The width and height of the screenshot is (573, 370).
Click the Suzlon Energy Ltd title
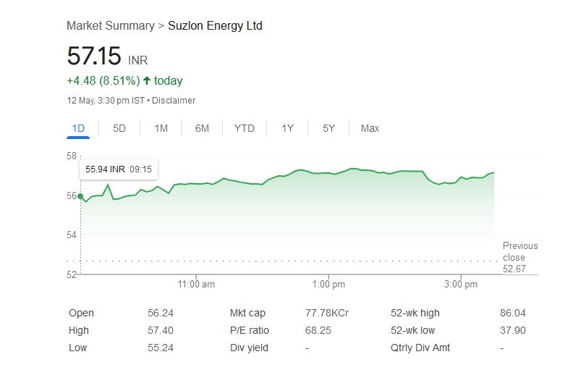point(215,26)
